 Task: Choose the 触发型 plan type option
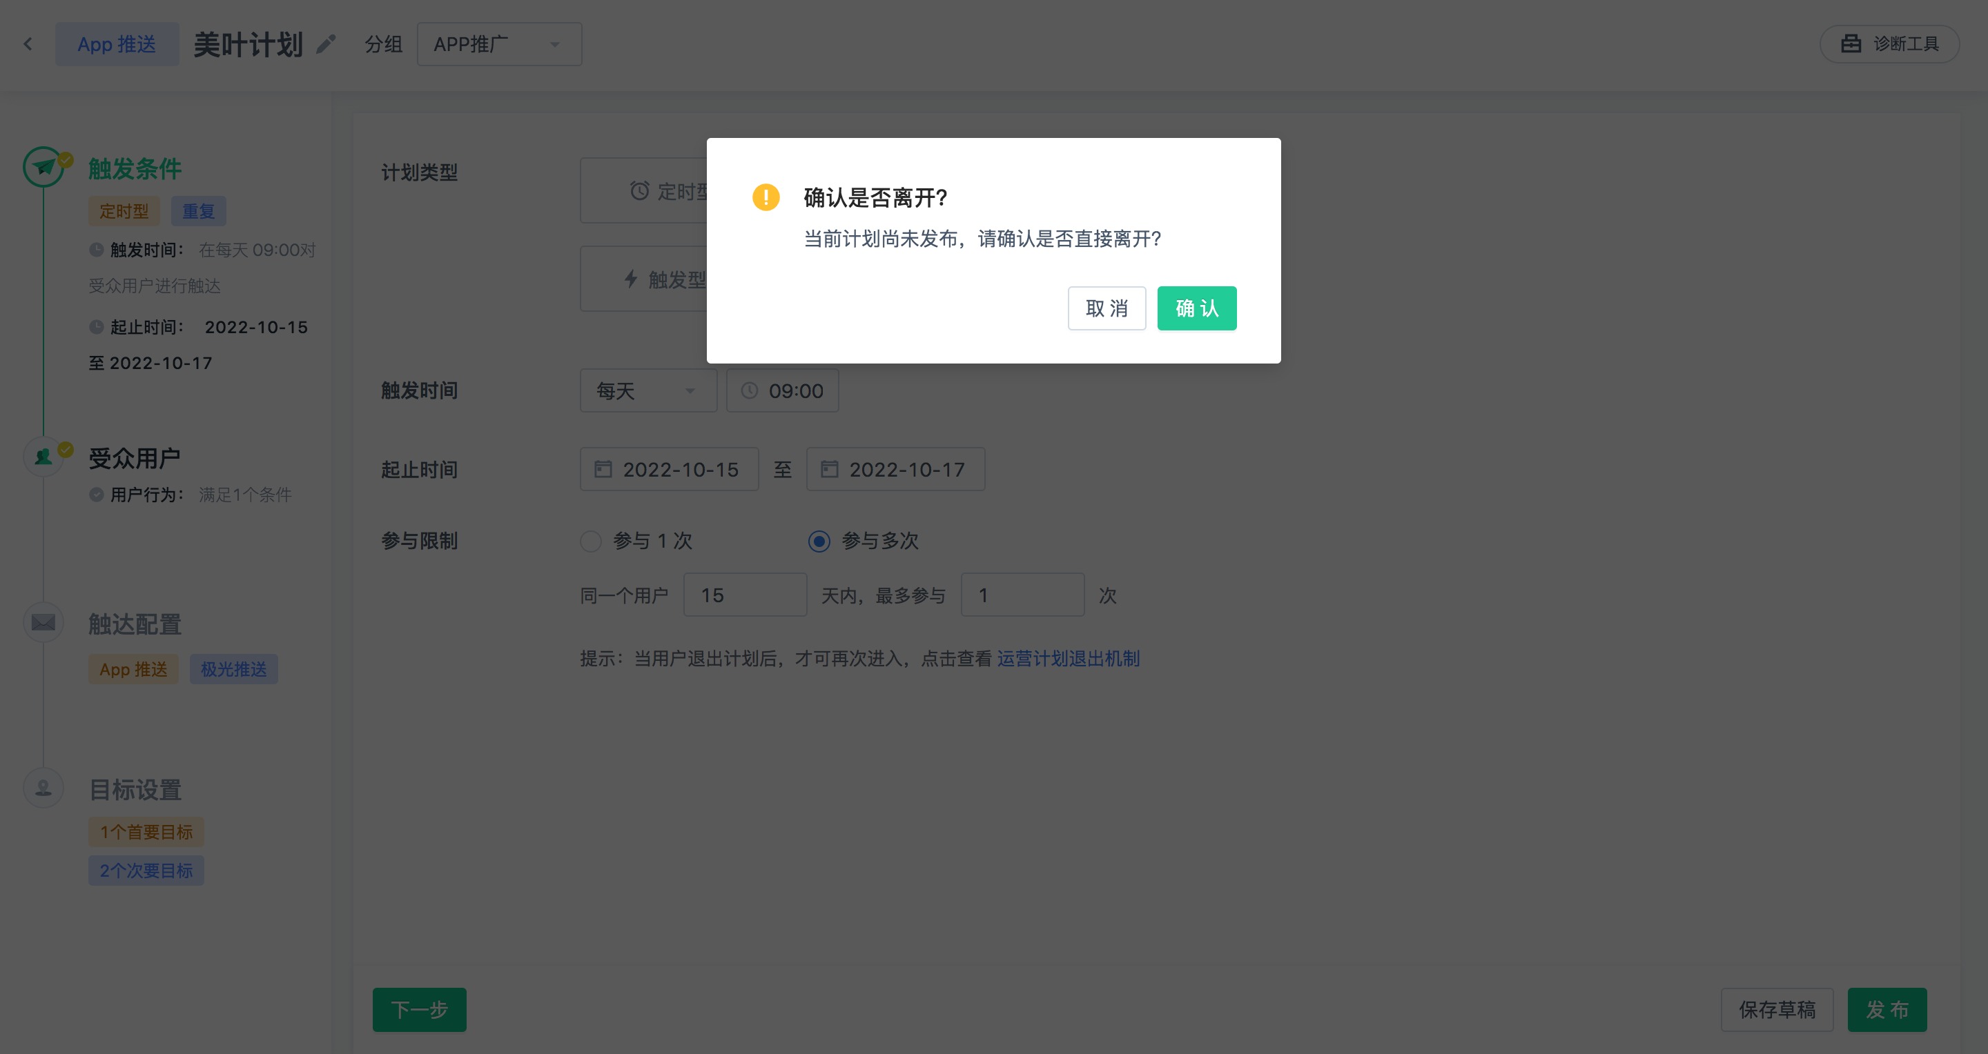click(x=643, y=279)
